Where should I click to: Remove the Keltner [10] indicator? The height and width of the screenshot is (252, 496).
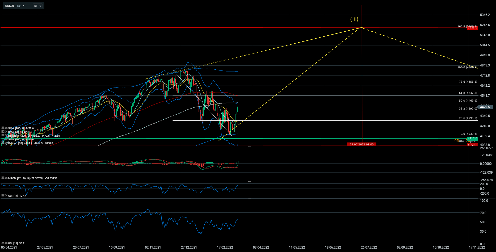click(6, 143)
